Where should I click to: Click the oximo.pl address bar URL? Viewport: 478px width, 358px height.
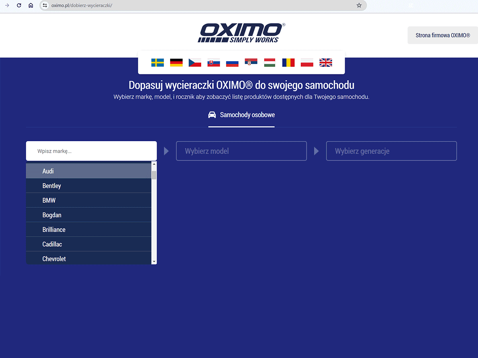[82, 6]
